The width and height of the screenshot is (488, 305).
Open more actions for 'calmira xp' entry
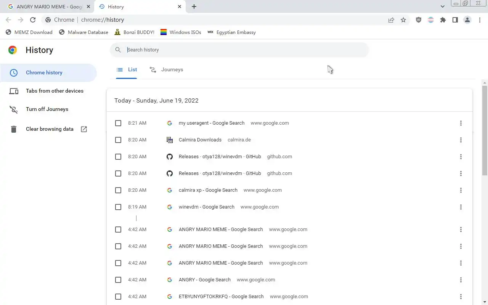(461, 190)
